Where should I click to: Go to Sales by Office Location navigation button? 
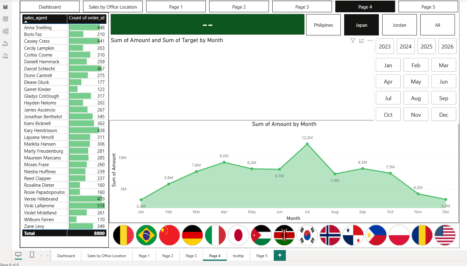tap(113, 7)
